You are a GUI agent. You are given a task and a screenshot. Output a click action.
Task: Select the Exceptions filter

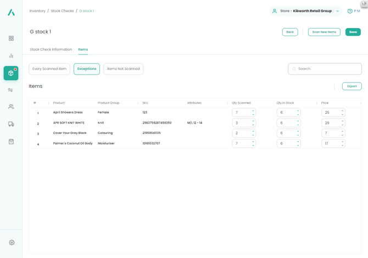[x=87, y=69]
